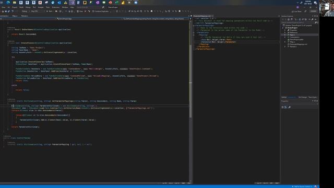
Task: Switch to the Rebar.cs editor tab
Action: tap(25, 16)
